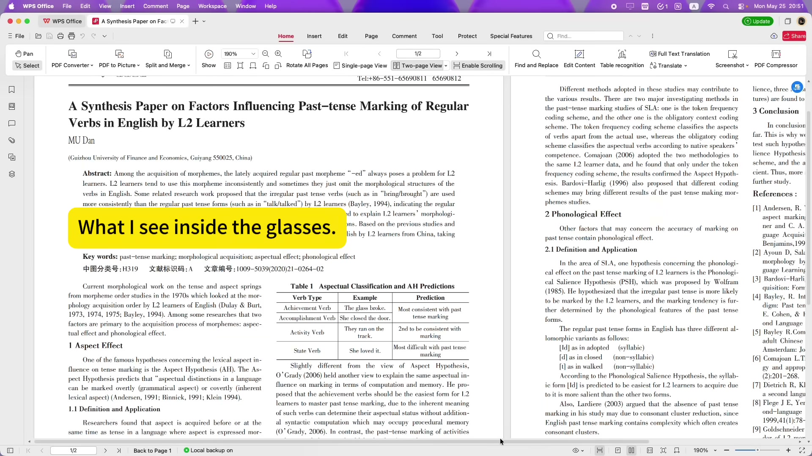The image size is (812, 456).
Task: Click Edit Content tool
Action: coord(579,59)
